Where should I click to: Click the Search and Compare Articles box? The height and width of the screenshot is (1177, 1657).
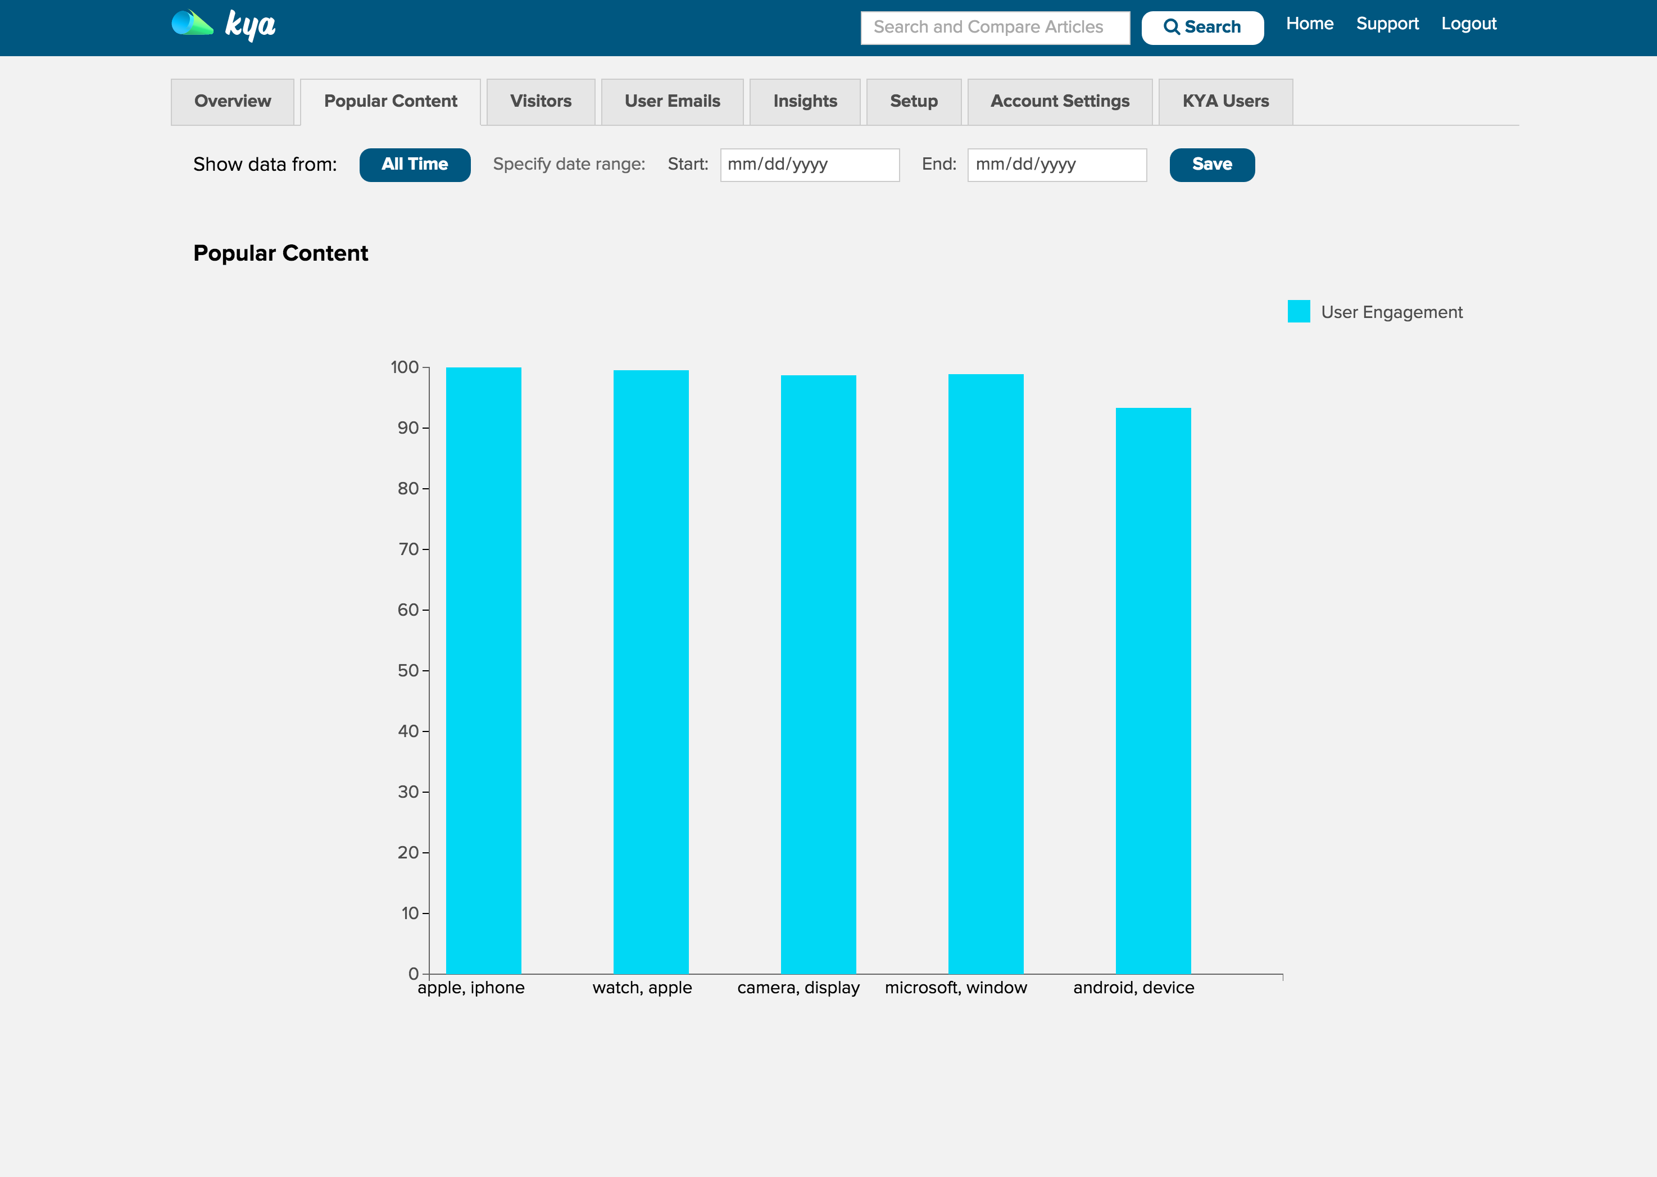click(995, 28)
